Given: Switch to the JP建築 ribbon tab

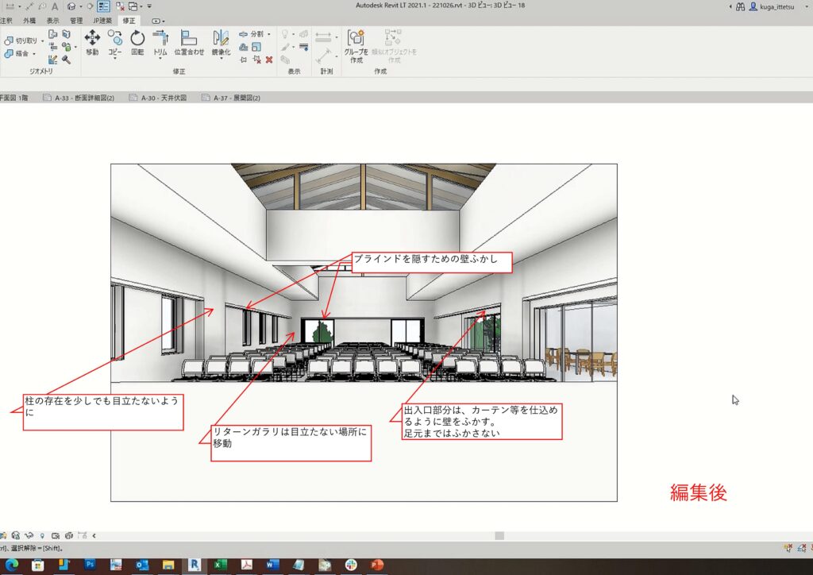Looking at the screenshot, I should pos(102,20).
